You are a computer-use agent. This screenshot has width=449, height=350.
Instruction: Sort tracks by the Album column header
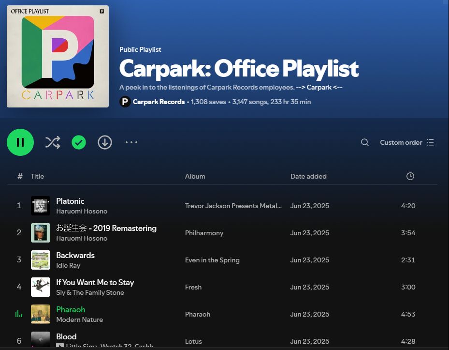tap(195, 176)
